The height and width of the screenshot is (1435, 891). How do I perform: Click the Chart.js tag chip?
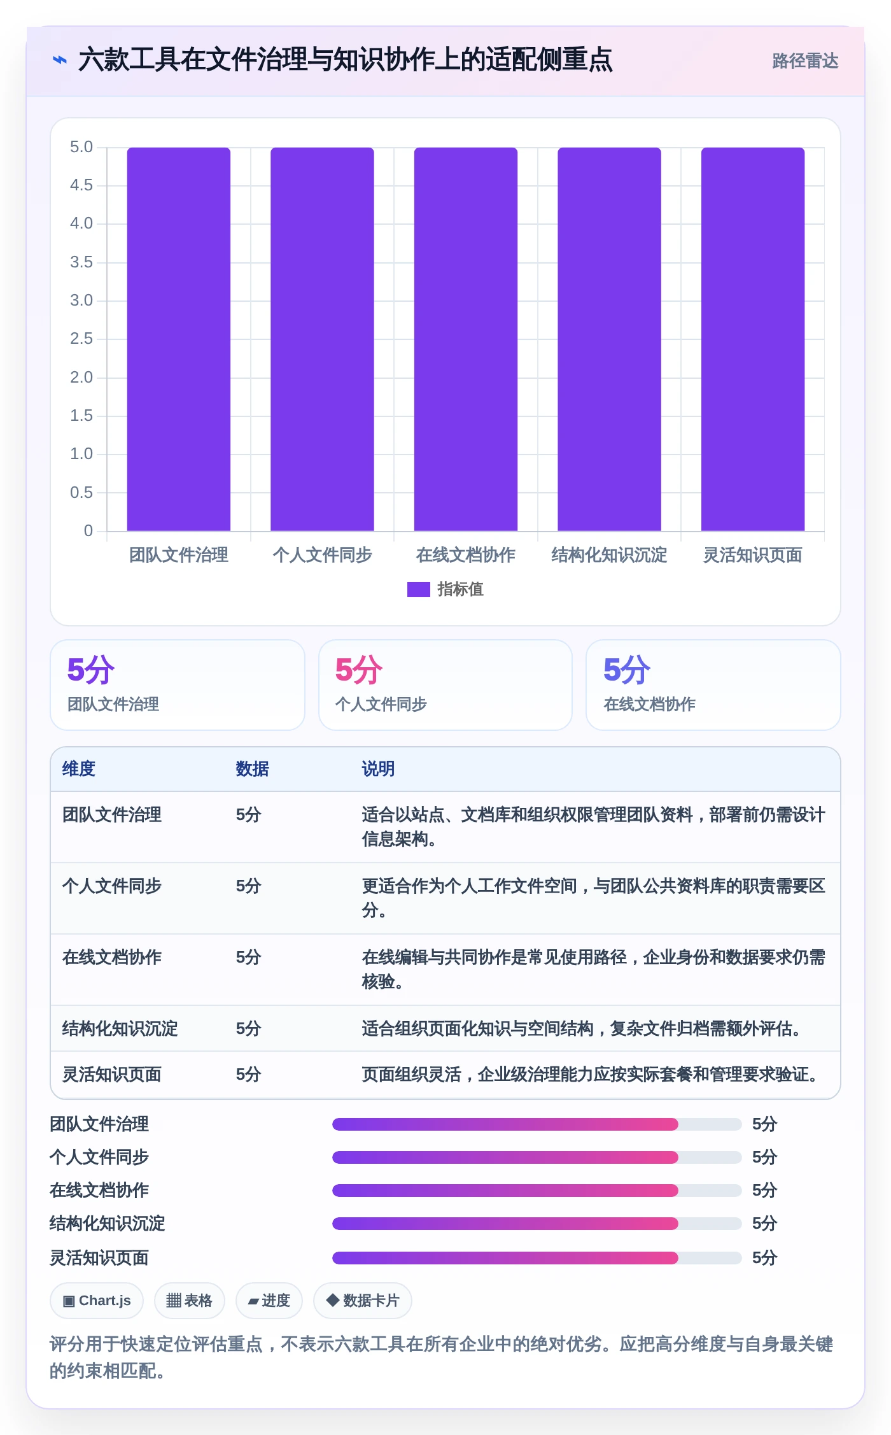click(97, 1301)
